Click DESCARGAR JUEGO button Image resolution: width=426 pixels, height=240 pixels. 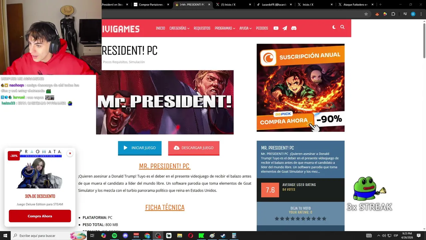pos(194,148)
